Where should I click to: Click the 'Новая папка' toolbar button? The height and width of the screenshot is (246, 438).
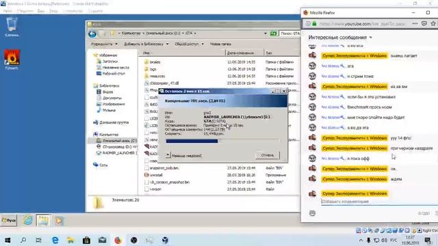click(220, 44)
